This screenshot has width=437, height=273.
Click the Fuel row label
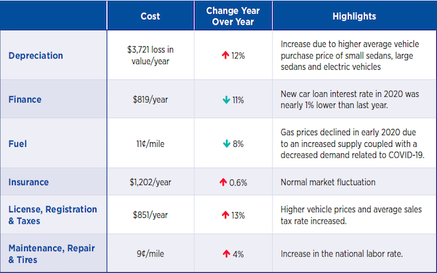click(x=18, y=144)
